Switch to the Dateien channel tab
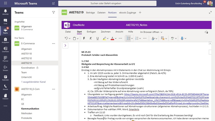Image resolution: width=215 pixels, height=121 pixels. point(101,13)
